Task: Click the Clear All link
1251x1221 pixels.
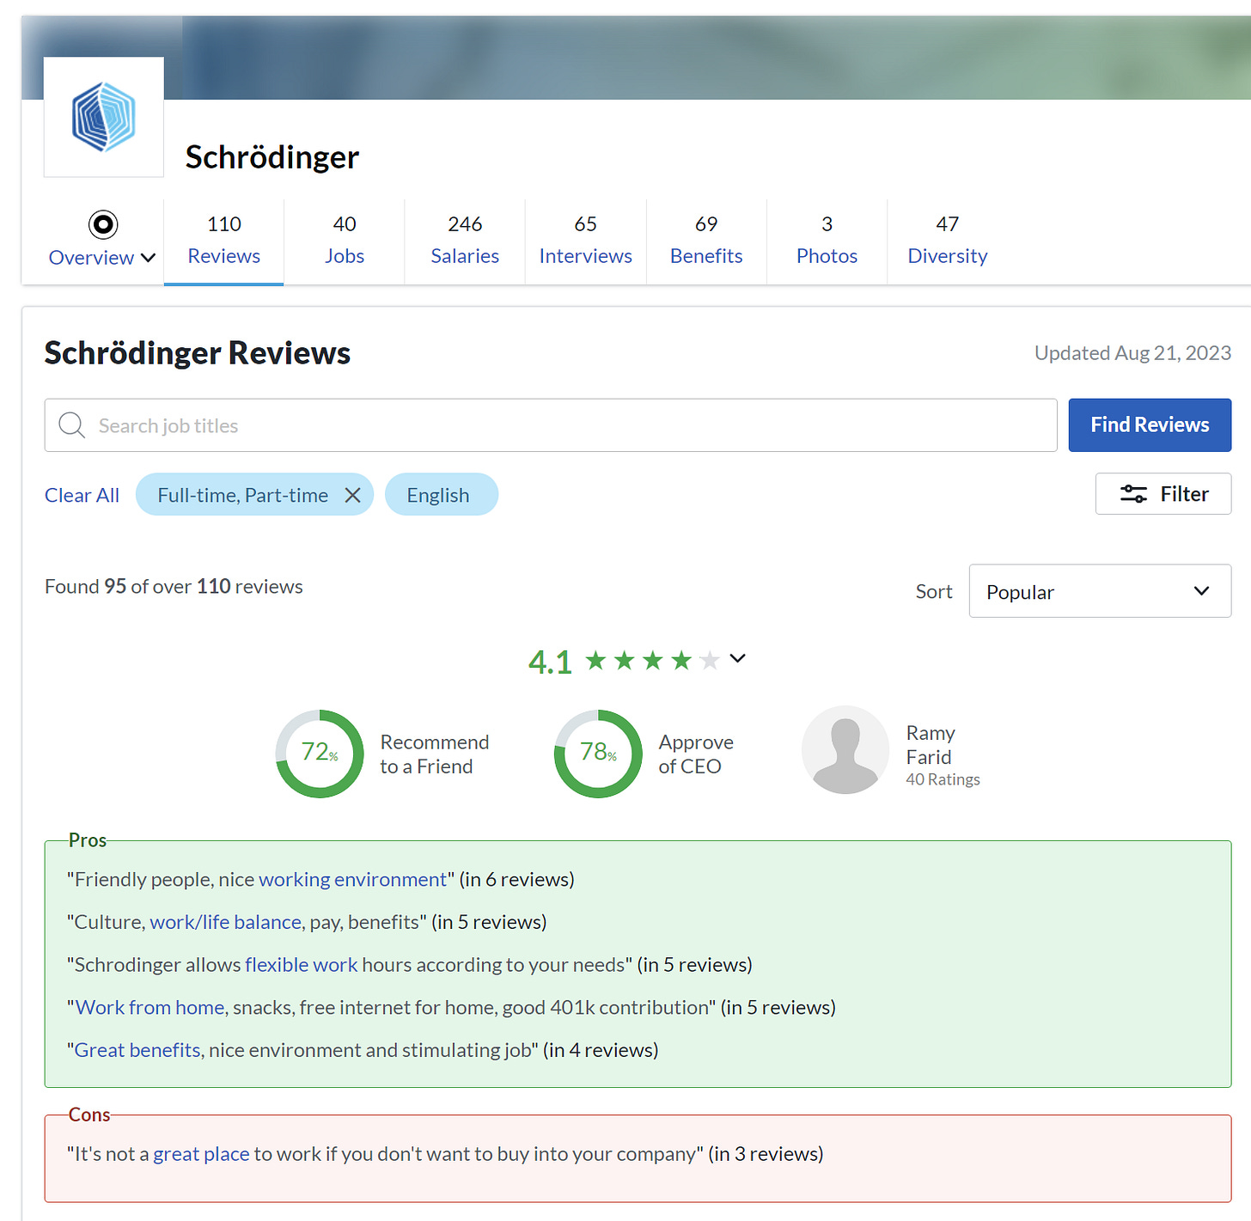Action: click(x=82, y=496)
